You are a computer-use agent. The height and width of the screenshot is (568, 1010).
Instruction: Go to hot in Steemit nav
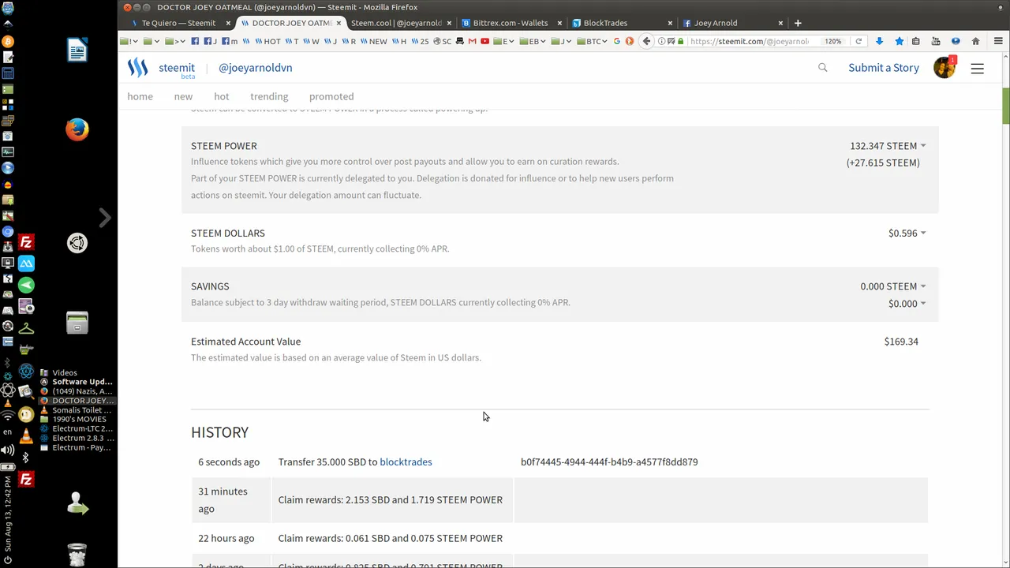[x=222, y=96]
